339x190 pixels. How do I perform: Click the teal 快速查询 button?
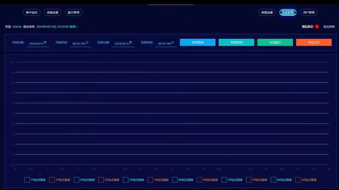pos(236,42)
